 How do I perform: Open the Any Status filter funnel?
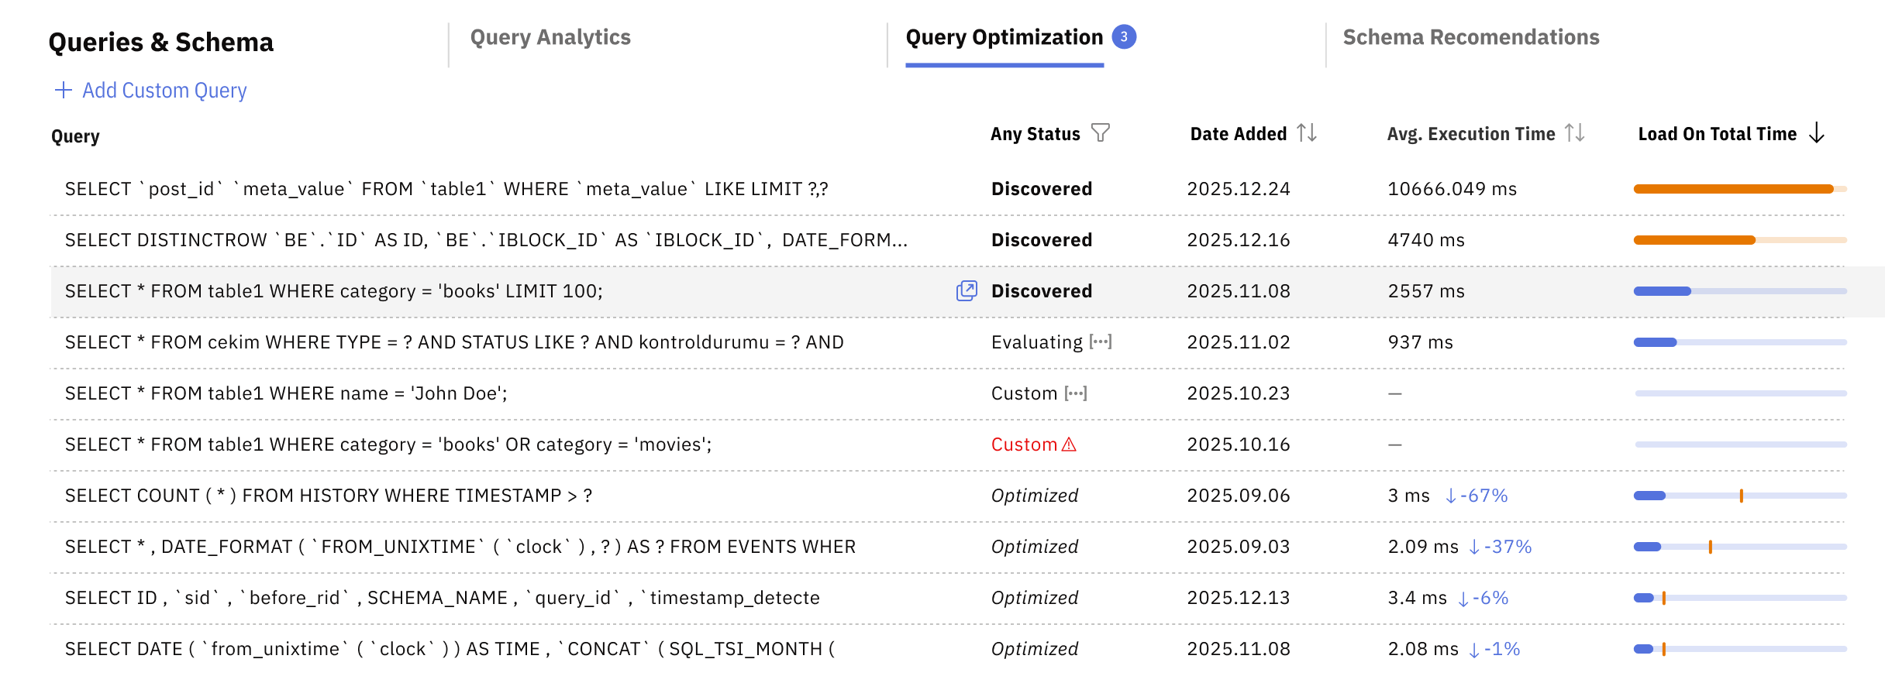(1100, 133)
